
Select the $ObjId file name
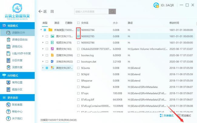[x=85, y=74]
